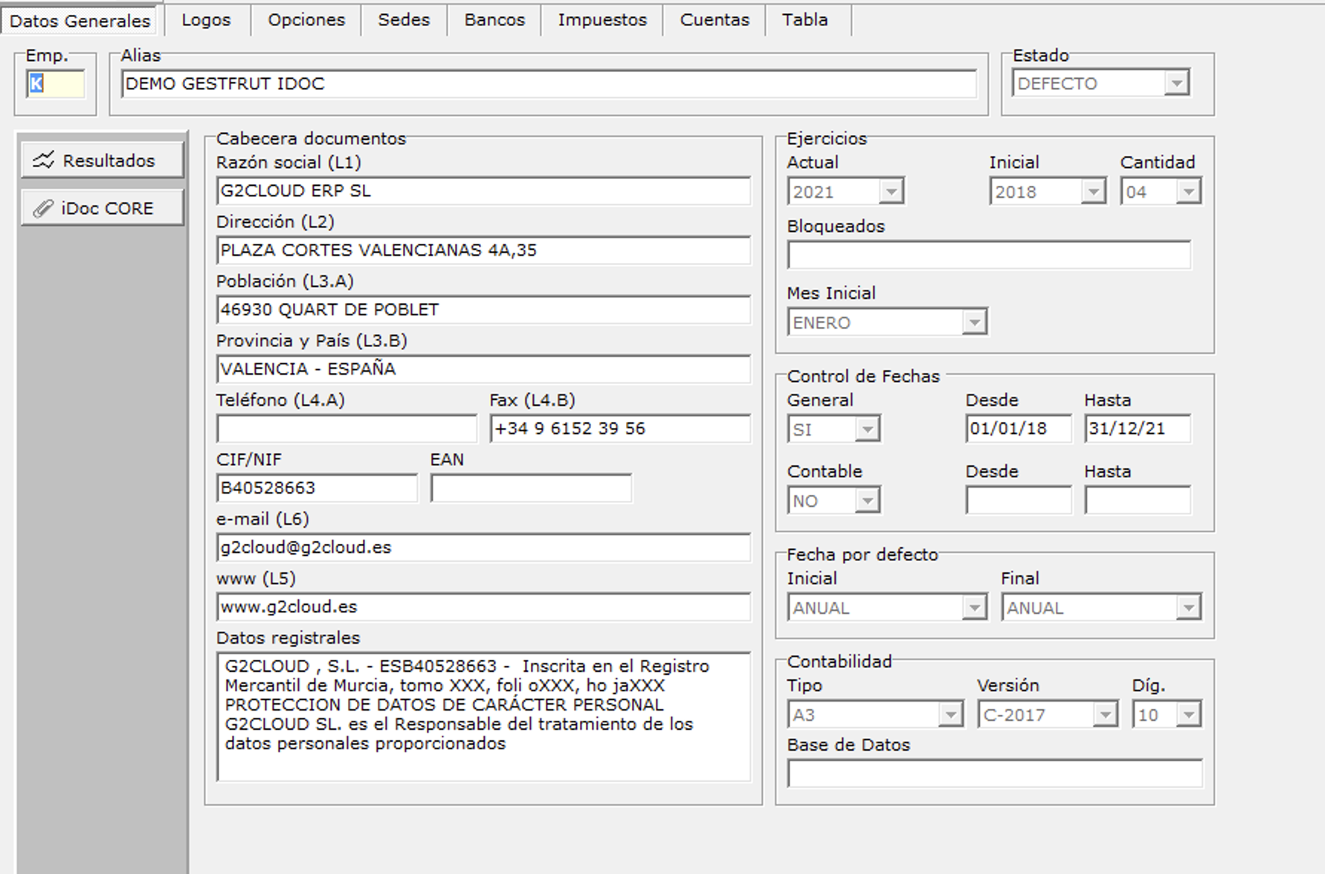Click the Razón social input field
This screenshot has width=1325, height=874.
pyautogui.click(x=483, y=191)
